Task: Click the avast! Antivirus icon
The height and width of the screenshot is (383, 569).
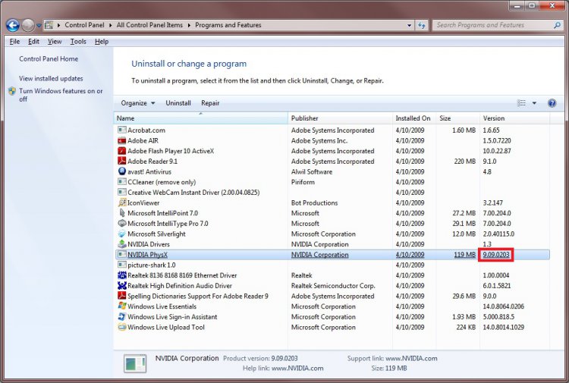Action: coord(122,171)
